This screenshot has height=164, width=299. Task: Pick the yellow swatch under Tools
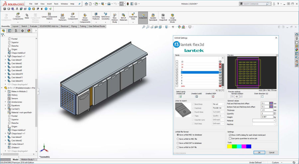pyautogui.click(x=230, y=146)
